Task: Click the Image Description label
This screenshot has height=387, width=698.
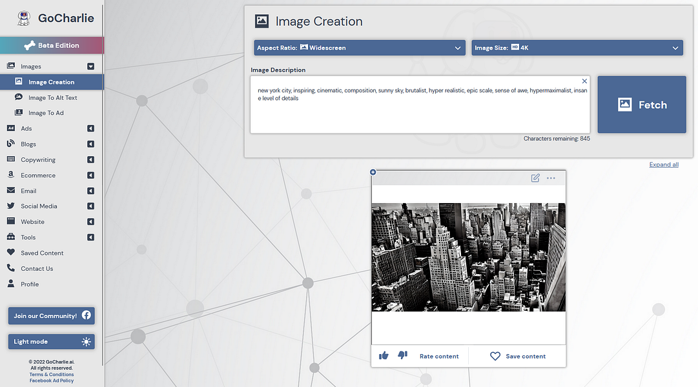Action: click(278, 70)
